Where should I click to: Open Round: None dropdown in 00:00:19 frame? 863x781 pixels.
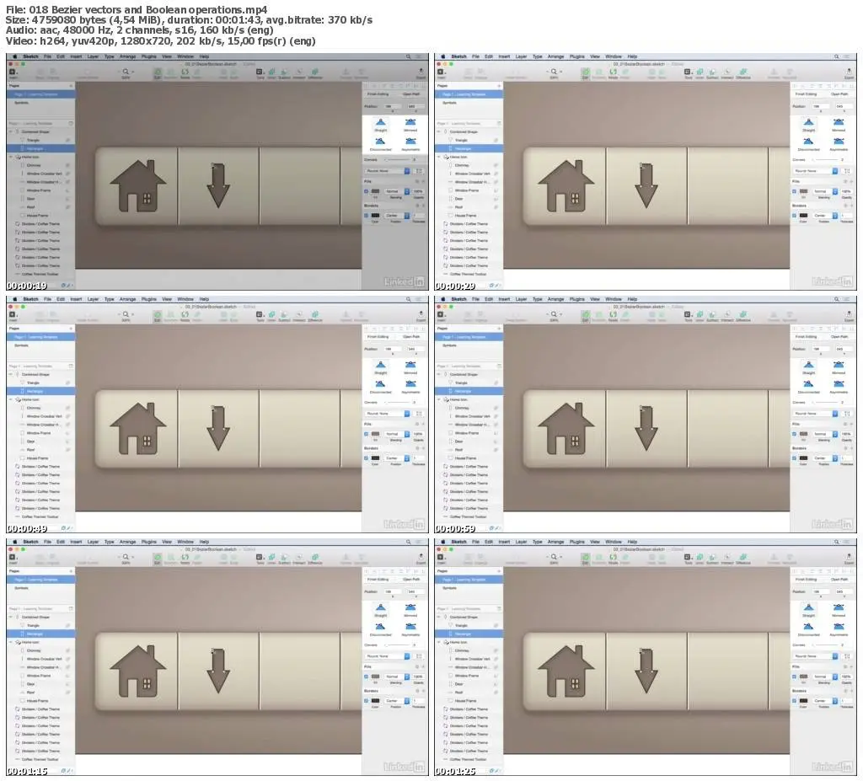click(x=388, y=171)
